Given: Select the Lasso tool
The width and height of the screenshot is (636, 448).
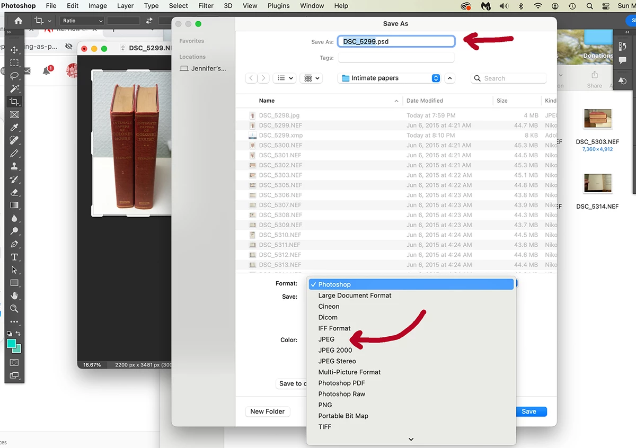Looking at the screenshot, I should tap(14, 76).
